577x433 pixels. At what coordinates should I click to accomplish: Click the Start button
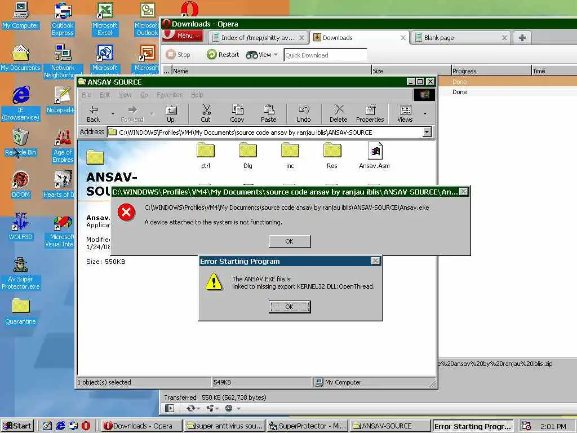pyautogui.click(x=17, y=426)
